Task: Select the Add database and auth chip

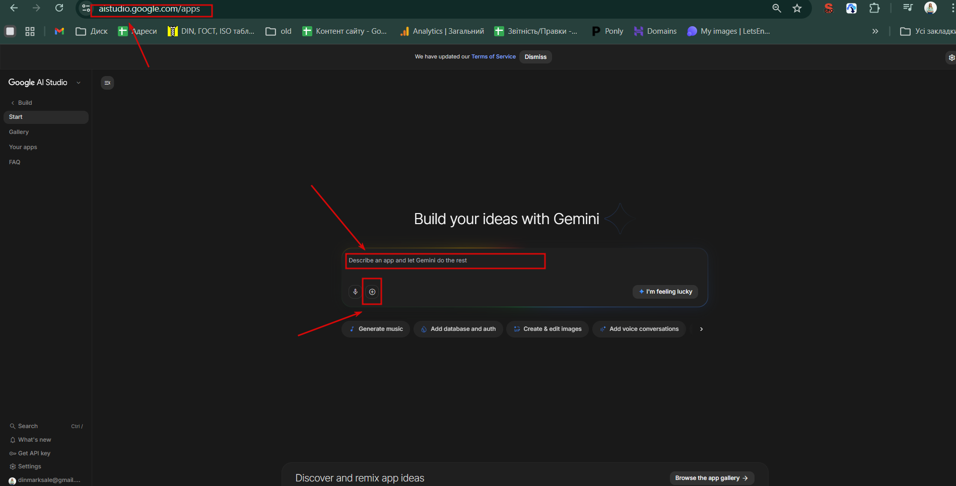Action: [458, 329]
